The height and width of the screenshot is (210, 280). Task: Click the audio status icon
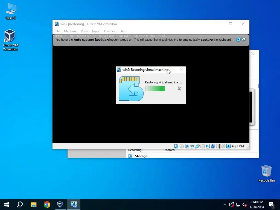click(187, 146)
